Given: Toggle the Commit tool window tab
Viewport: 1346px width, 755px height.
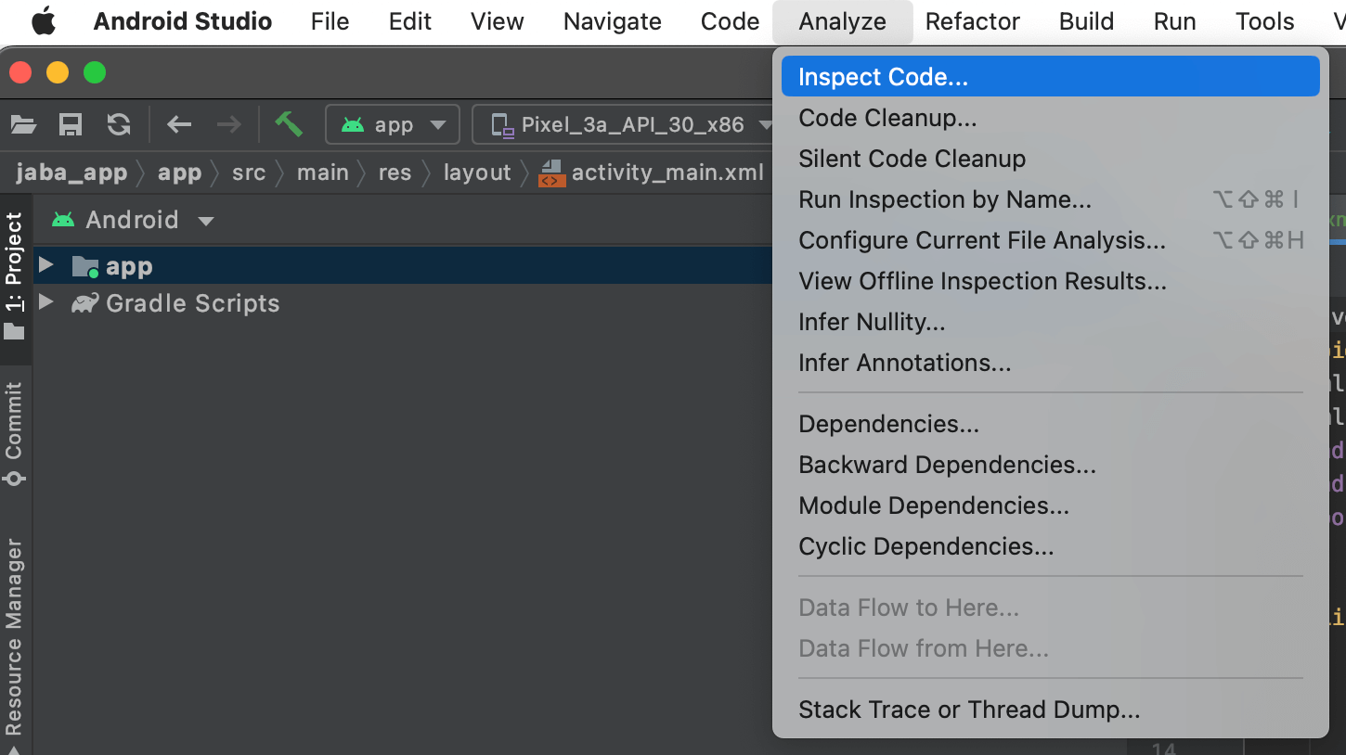Looking at the screenshot, I should [x=15, y=433].
